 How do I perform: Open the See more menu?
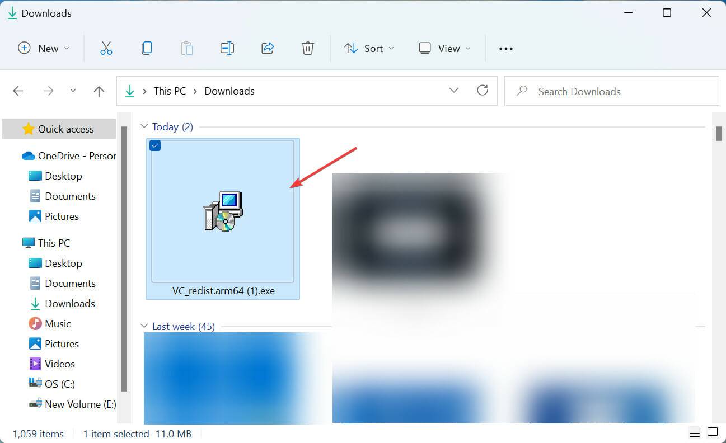coord(505,48)
